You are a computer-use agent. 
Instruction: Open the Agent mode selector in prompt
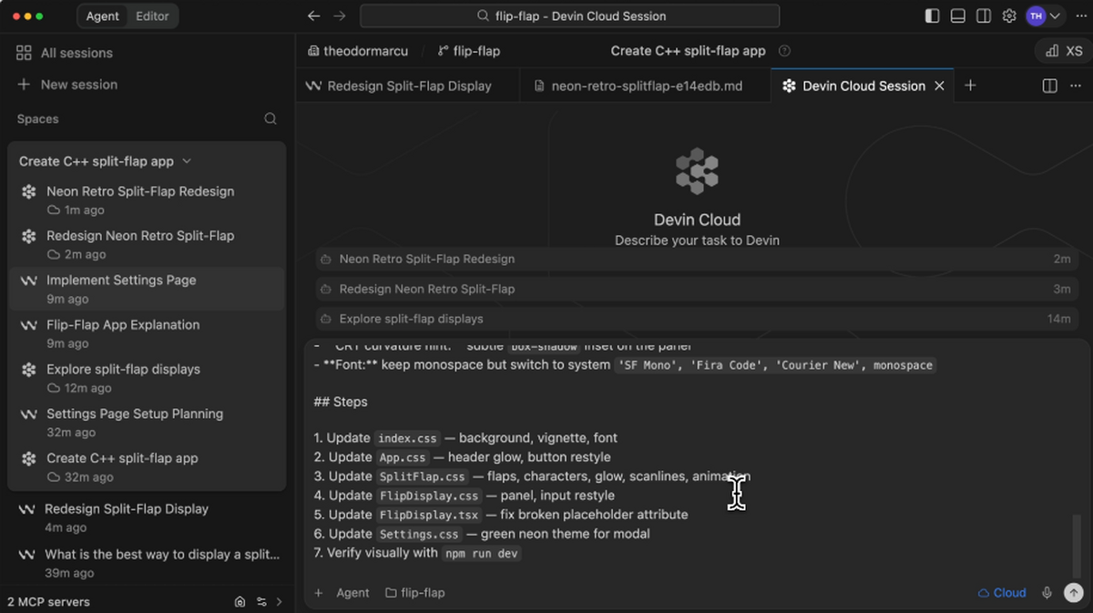[x=352, y=593]
